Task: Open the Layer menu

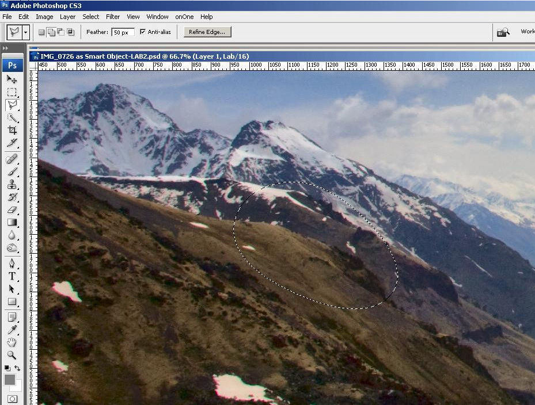Action: (67, 17)
